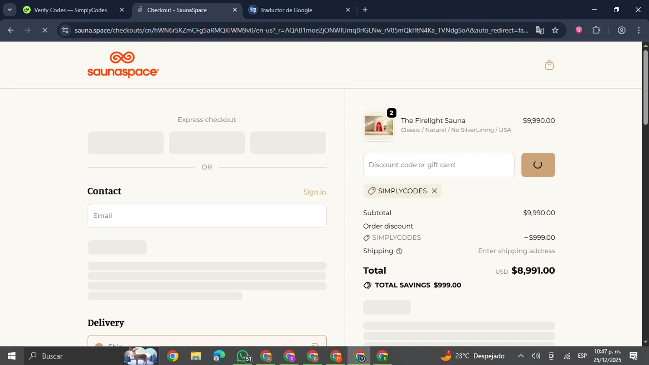Close the Traductor de Google tab

click(348, 10)
